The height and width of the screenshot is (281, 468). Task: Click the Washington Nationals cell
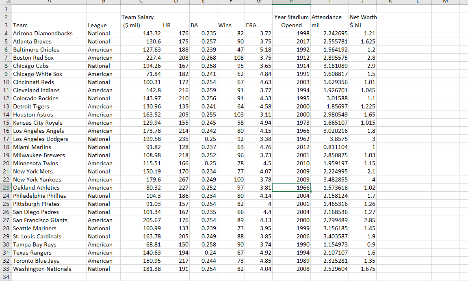(x=49, y=269)
